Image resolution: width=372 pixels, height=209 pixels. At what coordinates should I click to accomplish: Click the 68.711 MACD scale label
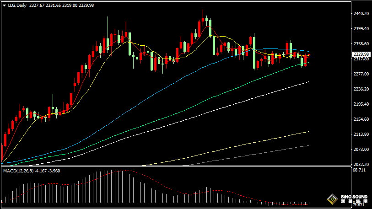point(361,170)
